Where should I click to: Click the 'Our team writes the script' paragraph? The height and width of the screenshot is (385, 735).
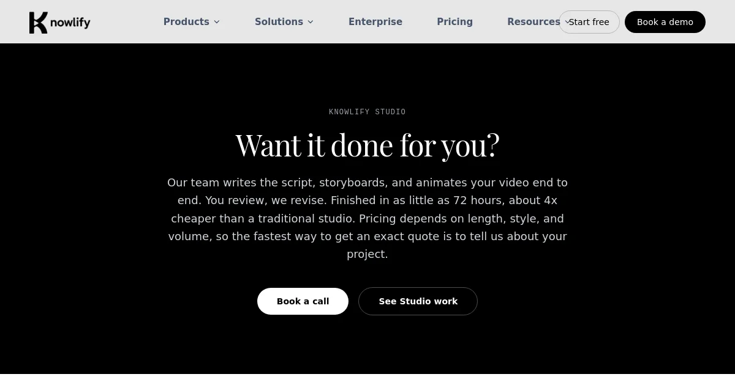367,218
